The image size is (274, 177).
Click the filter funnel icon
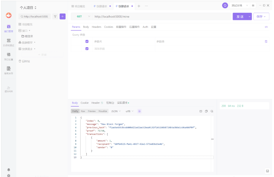click(55, 16)
